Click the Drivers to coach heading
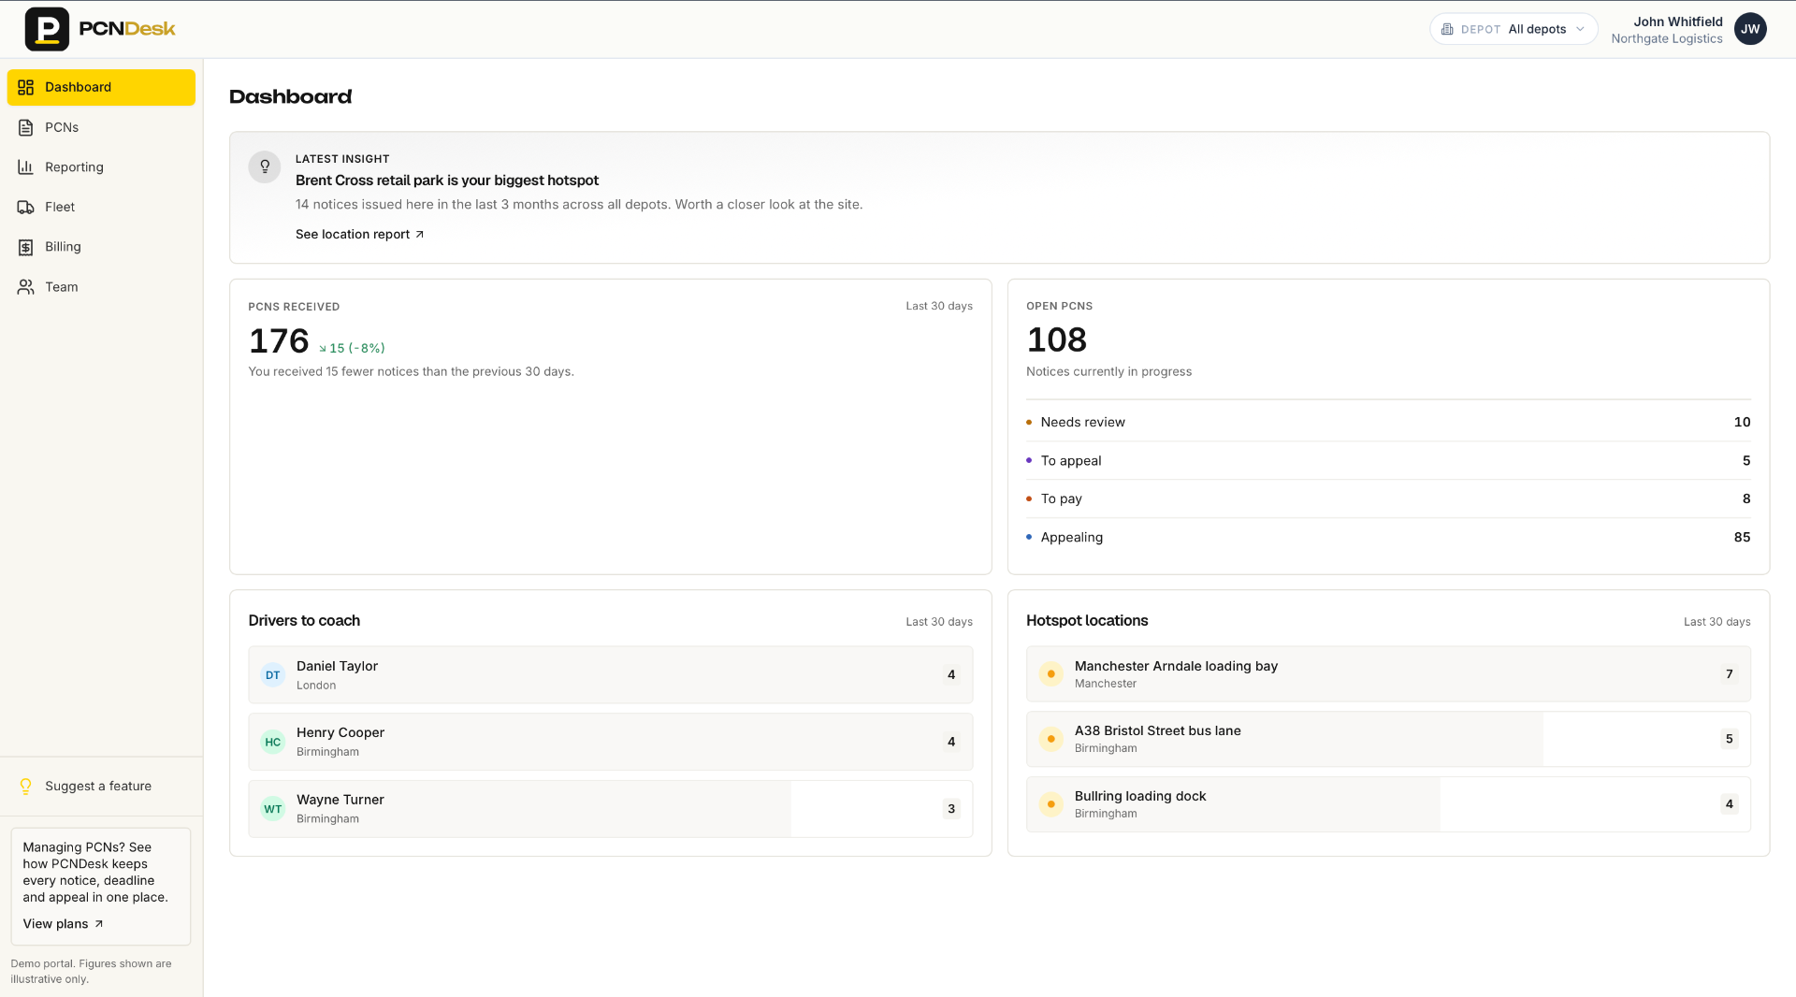1796x997 pixels. [x=304, y=620]
